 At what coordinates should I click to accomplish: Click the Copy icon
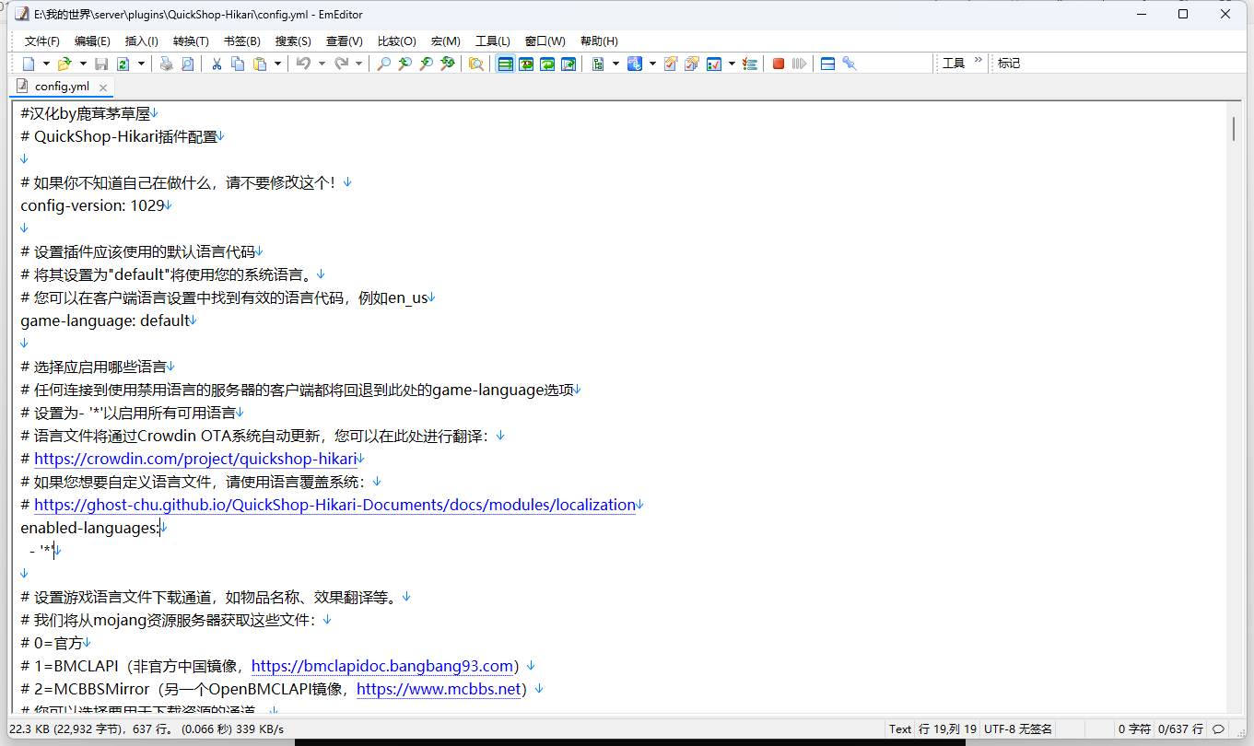tap(238, 64)
